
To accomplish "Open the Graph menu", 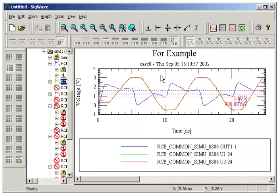I will 46,17.
